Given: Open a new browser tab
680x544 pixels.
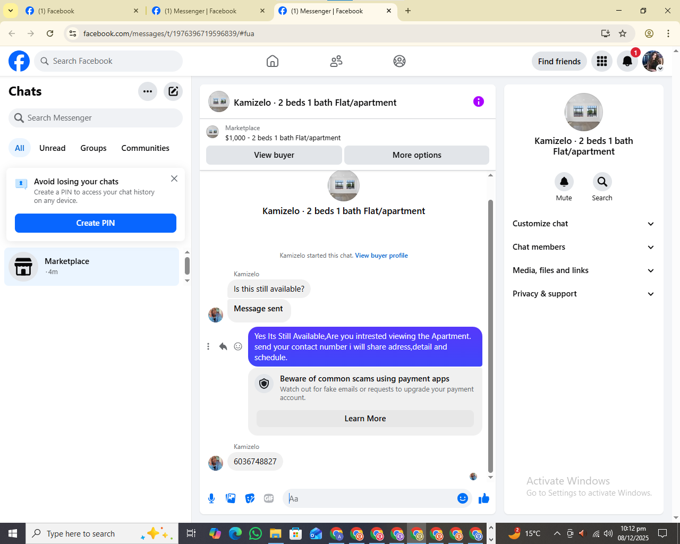Looking at the screenshot, I should point(408,11).
